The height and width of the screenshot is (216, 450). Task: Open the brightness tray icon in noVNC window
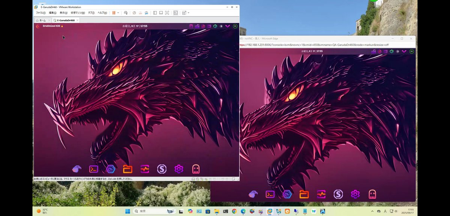(x=397, y=51)
